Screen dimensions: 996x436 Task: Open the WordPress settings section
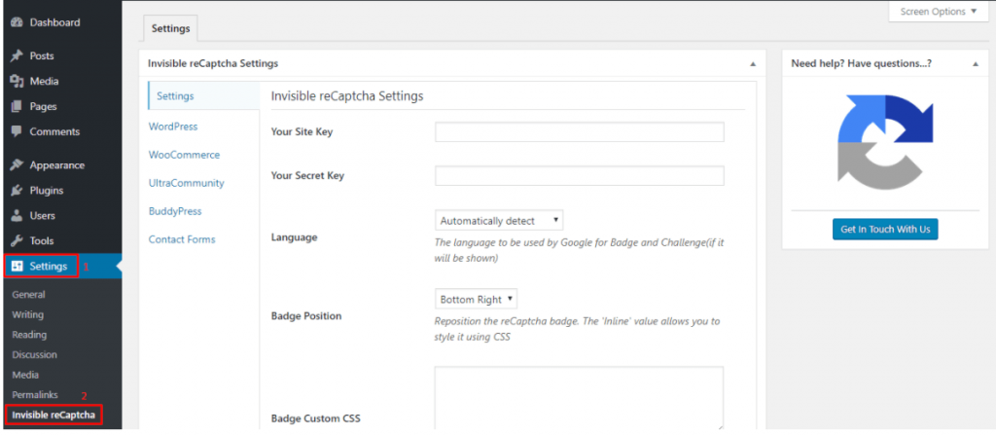point(173,127)
